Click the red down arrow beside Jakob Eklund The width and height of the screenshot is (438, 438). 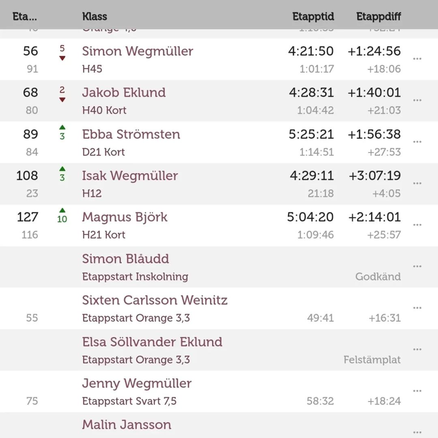(62, 100)
